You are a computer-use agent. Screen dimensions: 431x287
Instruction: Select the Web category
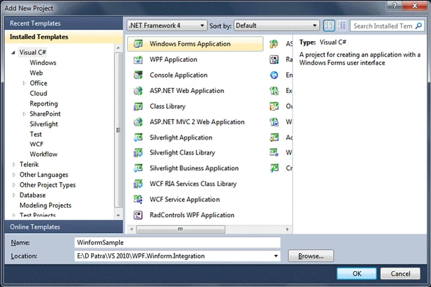[x=36, y=73]
